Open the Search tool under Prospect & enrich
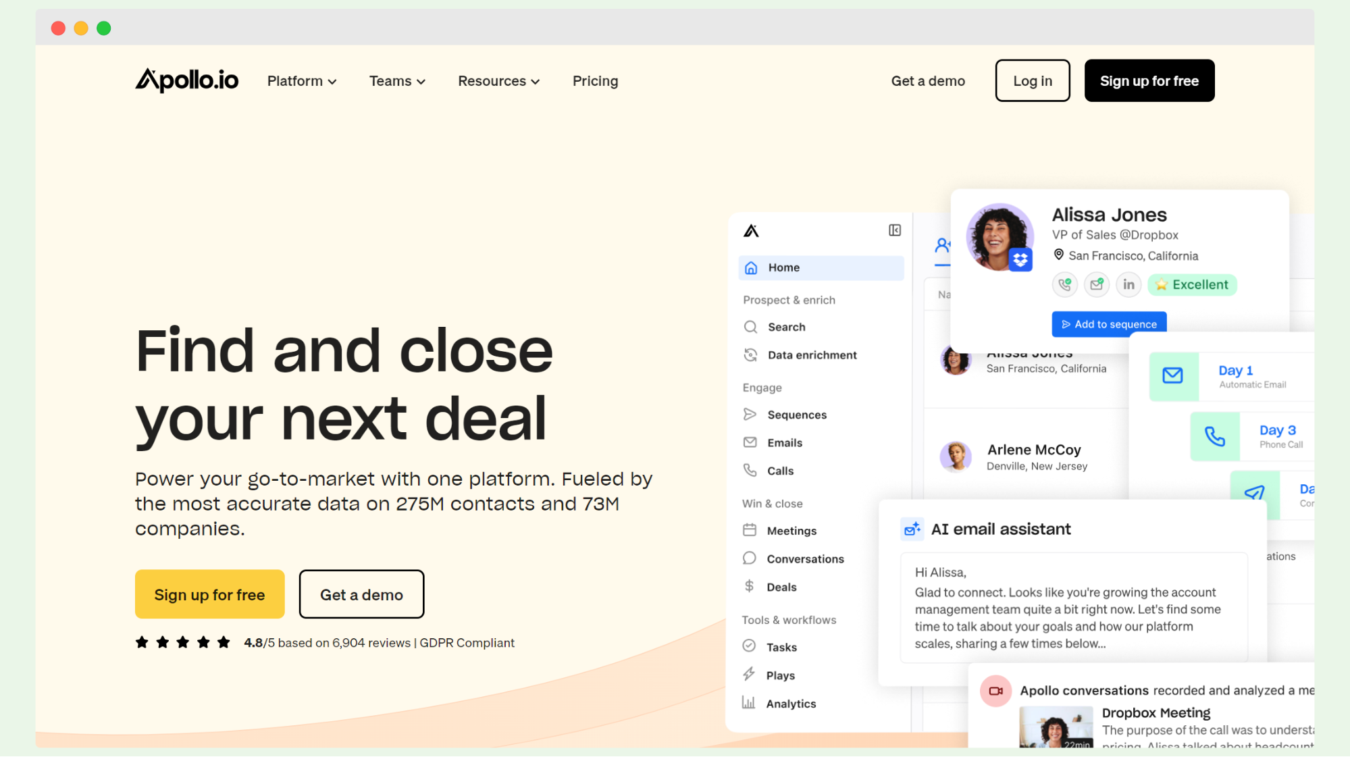Image resolution: width=1350 pixels, height=757 pixels. tap(751, 327)
